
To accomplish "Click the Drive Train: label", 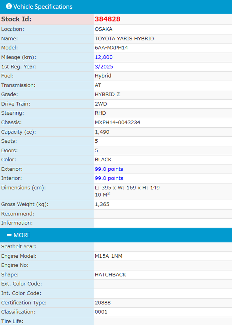I will click(16, 104).
